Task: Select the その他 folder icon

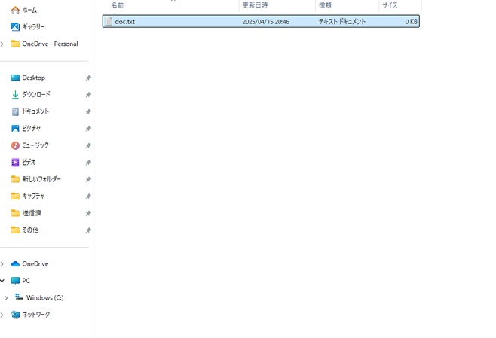Action: click(x=15, y=230)
